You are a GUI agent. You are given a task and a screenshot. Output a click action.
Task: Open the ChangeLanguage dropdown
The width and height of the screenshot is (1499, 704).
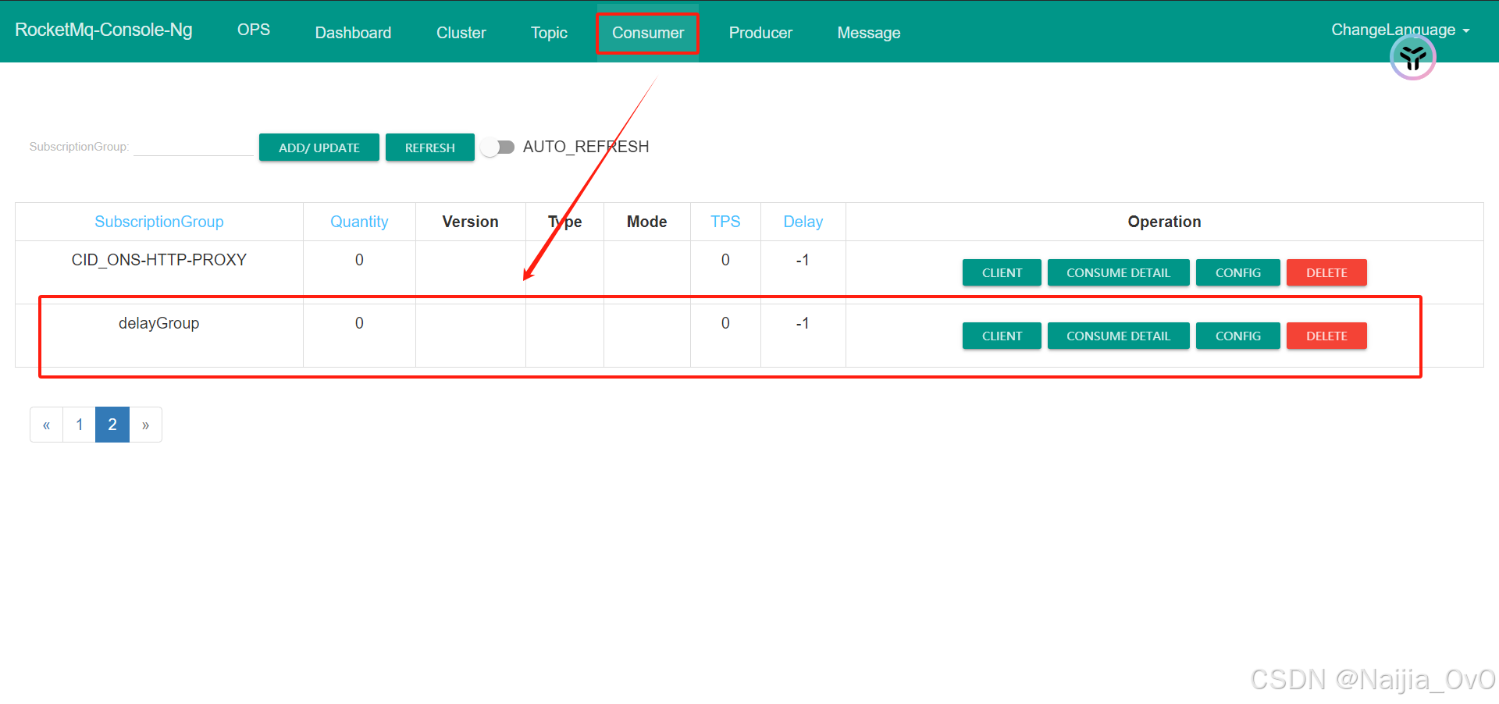1400,30
